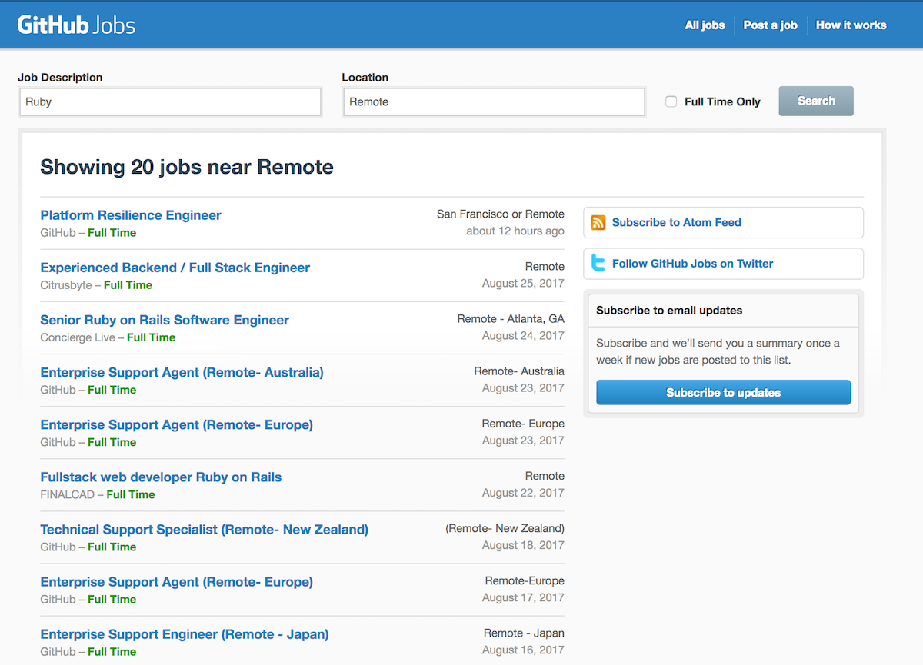
Task: Open Enterprise Support Agent (Remote- Australia) job
Action: [182, 372]
